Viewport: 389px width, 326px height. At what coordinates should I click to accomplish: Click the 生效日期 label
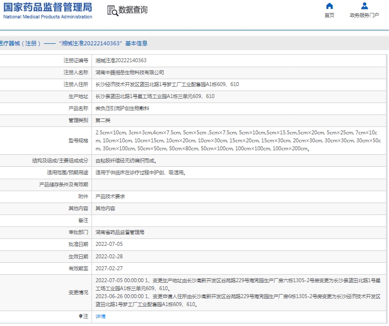79,256
